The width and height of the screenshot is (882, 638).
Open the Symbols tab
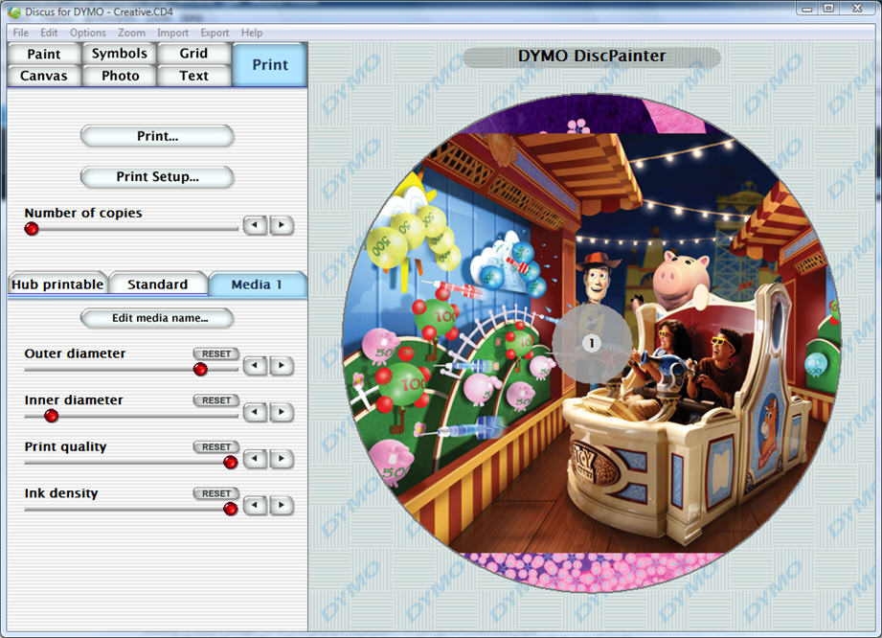coord(120,54)
